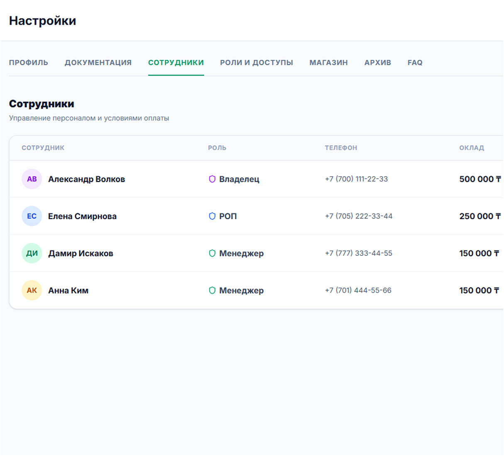Click the Оклад column header
The width and height of the screenshot is (504, 456).
[472, 148]
